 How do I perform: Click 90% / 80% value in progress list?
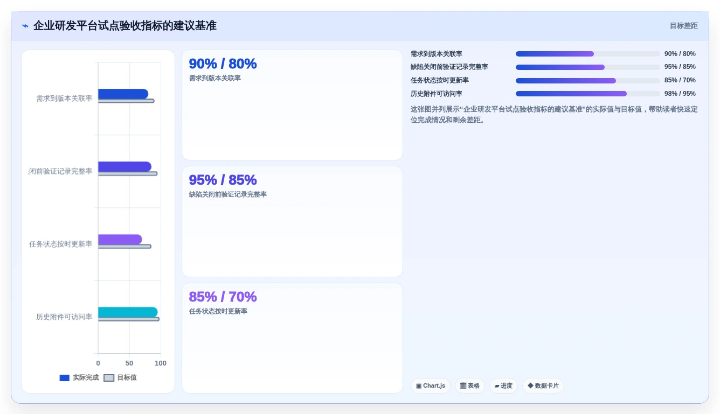(x=680, y=54)
